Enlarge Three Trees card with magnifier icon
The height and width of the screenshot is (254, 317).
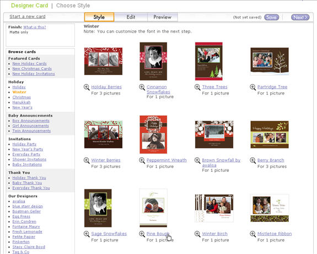point(197,87)
